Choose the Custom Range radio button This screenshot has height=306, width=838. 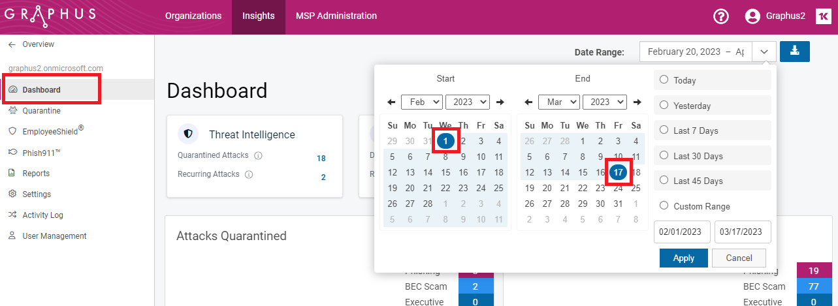[664, 206]
